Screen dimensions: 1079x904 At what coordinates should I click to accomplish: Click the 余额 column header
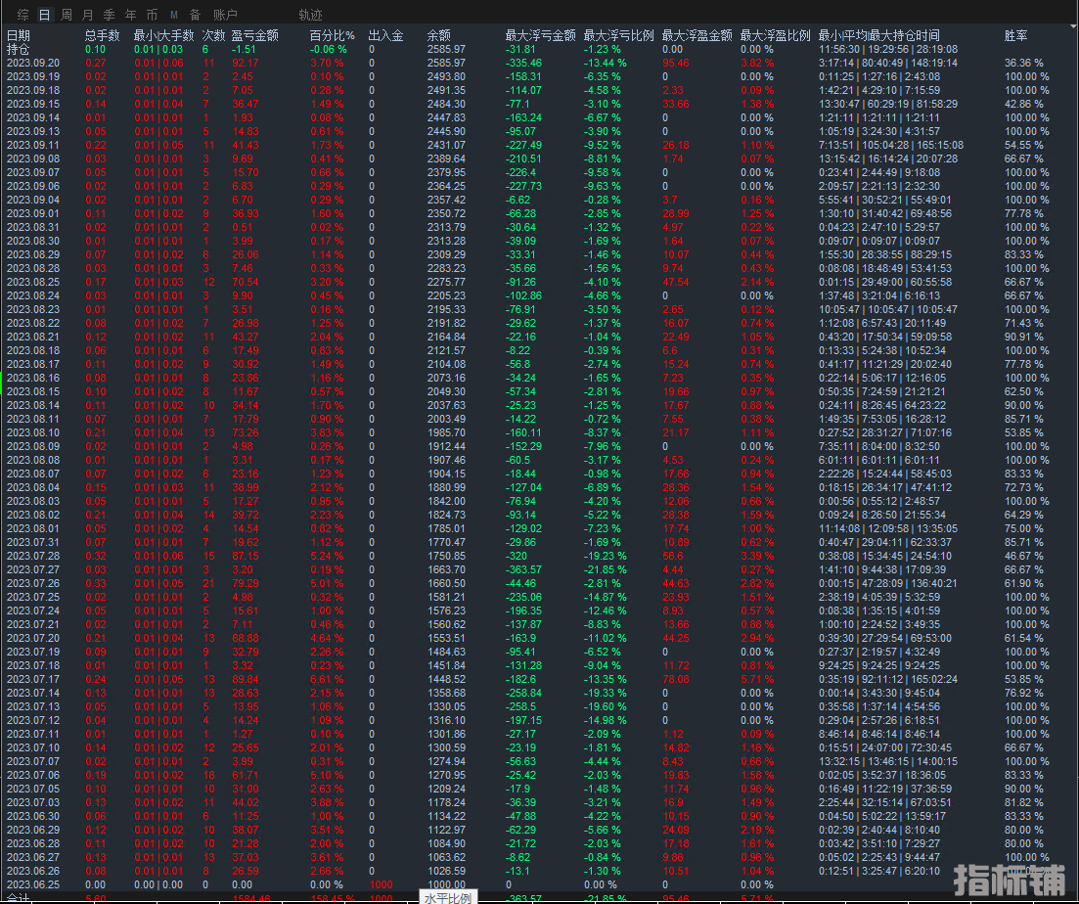point(439,35)
